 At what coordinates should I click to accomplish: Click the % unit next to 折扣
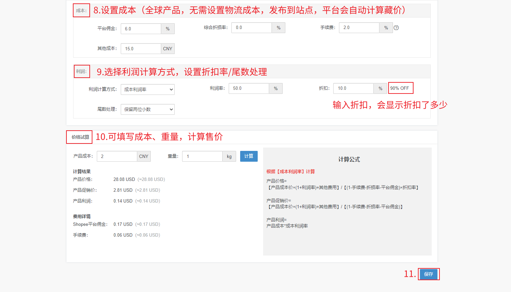(380, 88)
